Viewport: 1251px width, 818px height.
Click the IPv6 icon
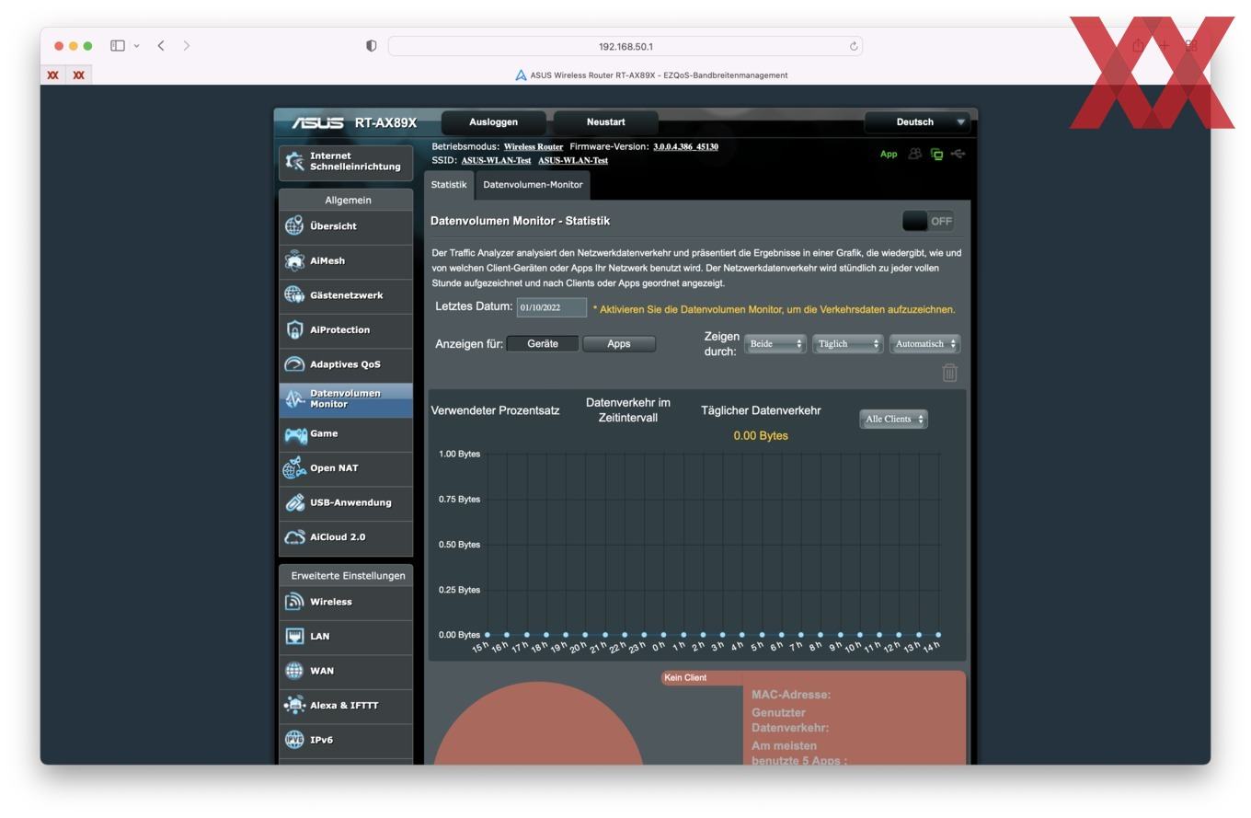pyautogui.click(x=294, y=740)
